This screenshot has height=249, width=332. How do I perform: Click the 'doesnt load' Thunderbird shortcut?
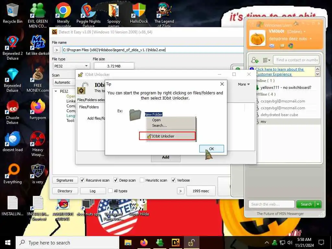point(13,141)
